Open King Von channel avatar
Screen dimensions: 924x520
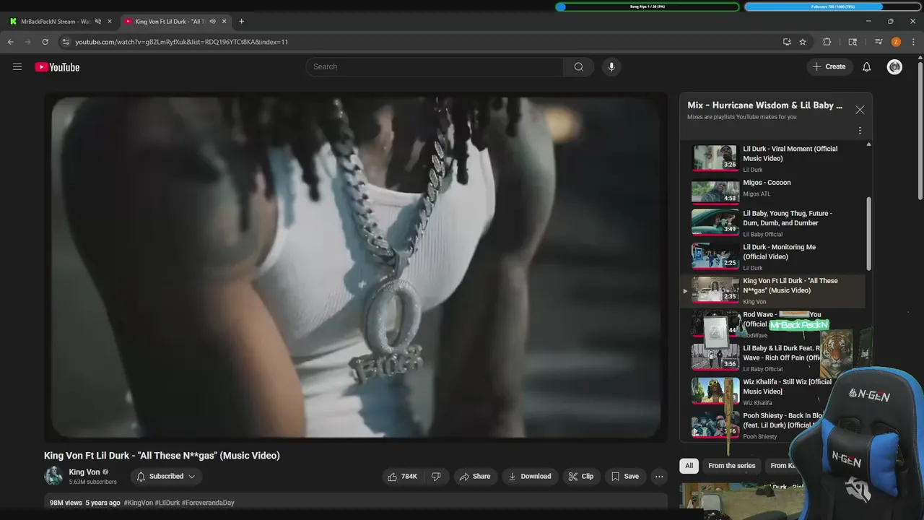click(x=53, y=476)
